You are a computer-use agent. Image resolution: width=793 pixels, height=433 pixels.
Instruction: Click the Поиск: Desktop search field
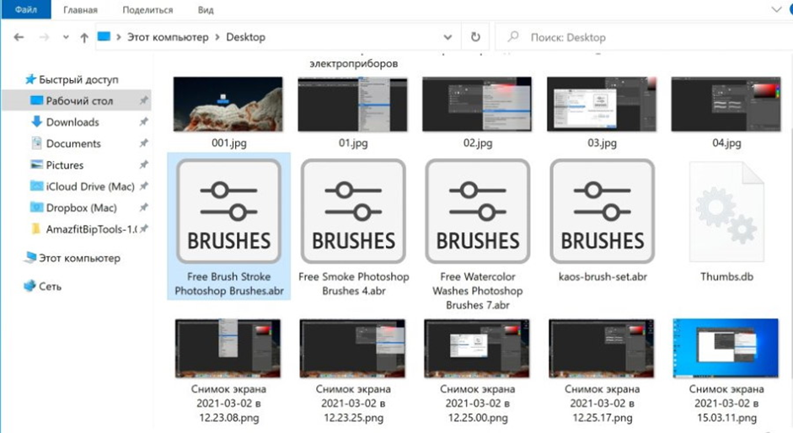coord(643,37)
